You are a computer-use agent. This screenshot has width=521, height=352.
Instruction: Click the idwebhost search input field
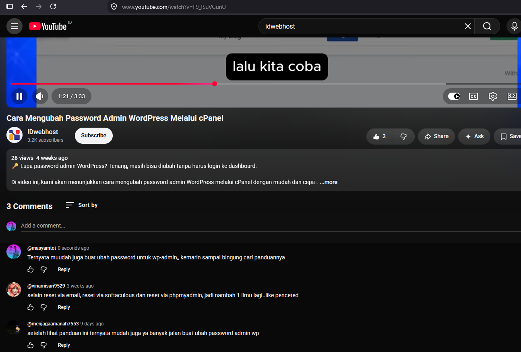(362, 26)
